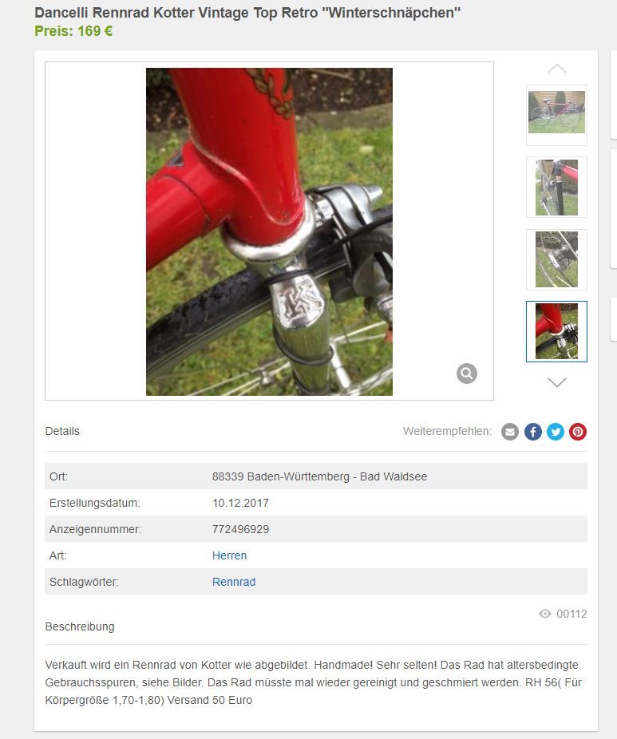
Task: Click the eye views counter icon
Action: (545, 614)
